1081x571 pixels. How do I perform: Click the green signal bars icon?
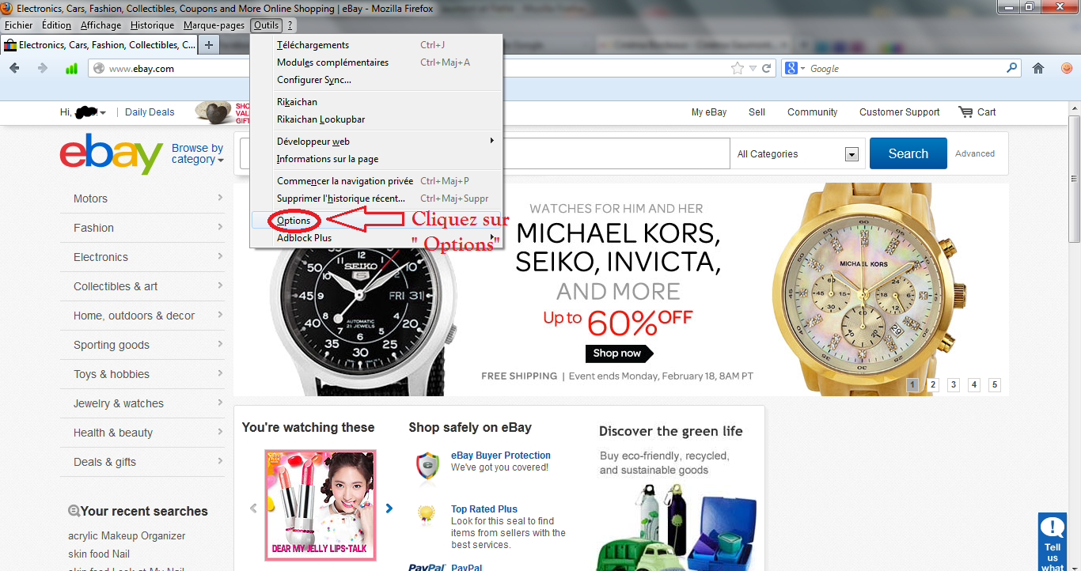coord(71,69)
